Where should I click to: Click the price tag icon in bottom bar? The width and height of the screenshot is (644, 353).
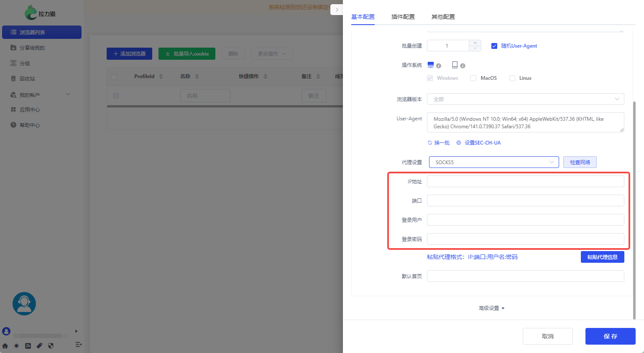pos(39,346)
